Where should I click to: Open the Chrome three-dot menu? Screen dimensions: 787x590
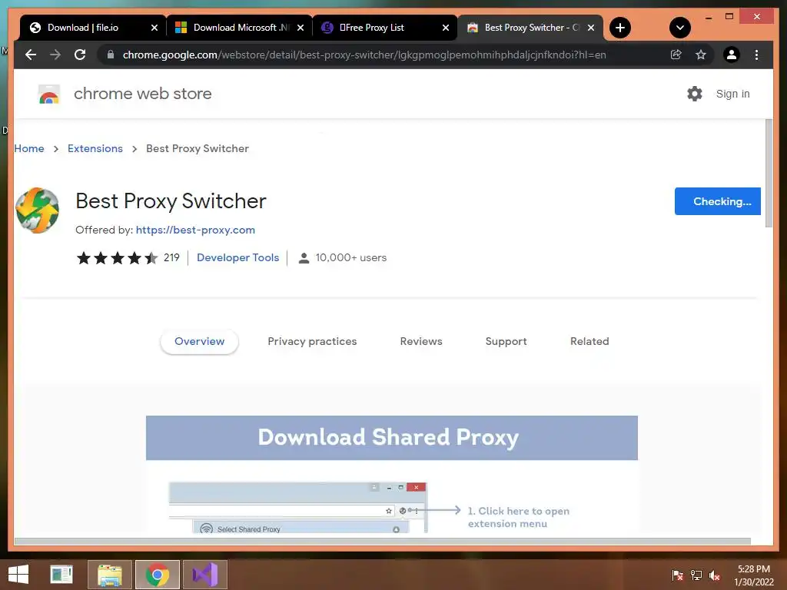click(x=756, y=55)
